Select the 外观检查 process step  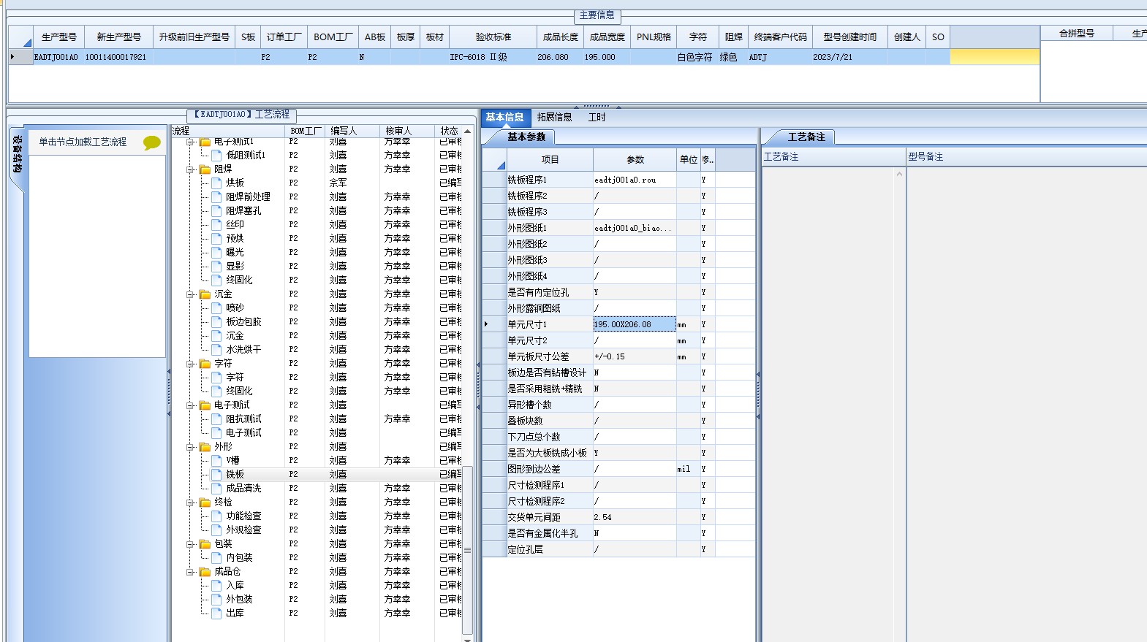click(243, 530)
